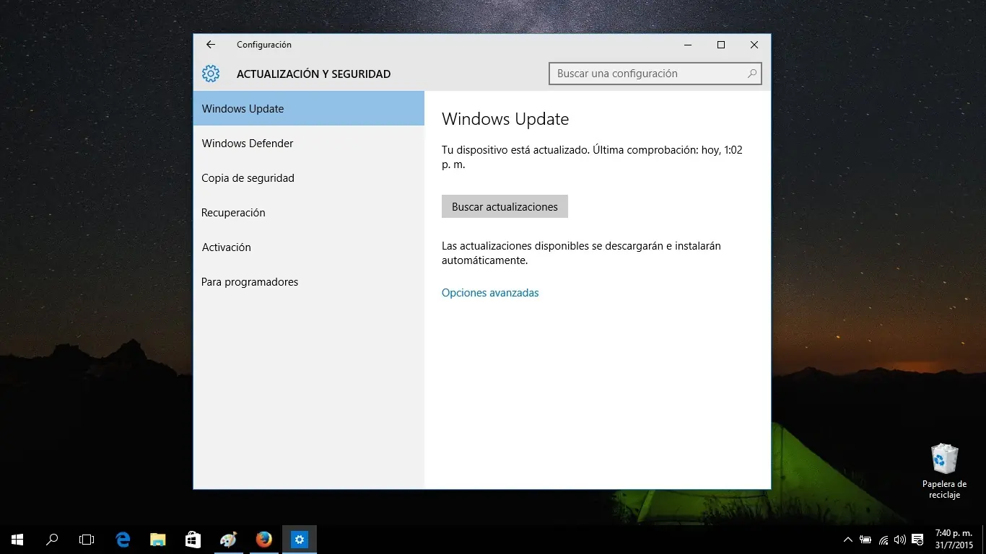Open Windows Defender settings
Viewport: 986px width, 554px height.
(x=309, y=144)
